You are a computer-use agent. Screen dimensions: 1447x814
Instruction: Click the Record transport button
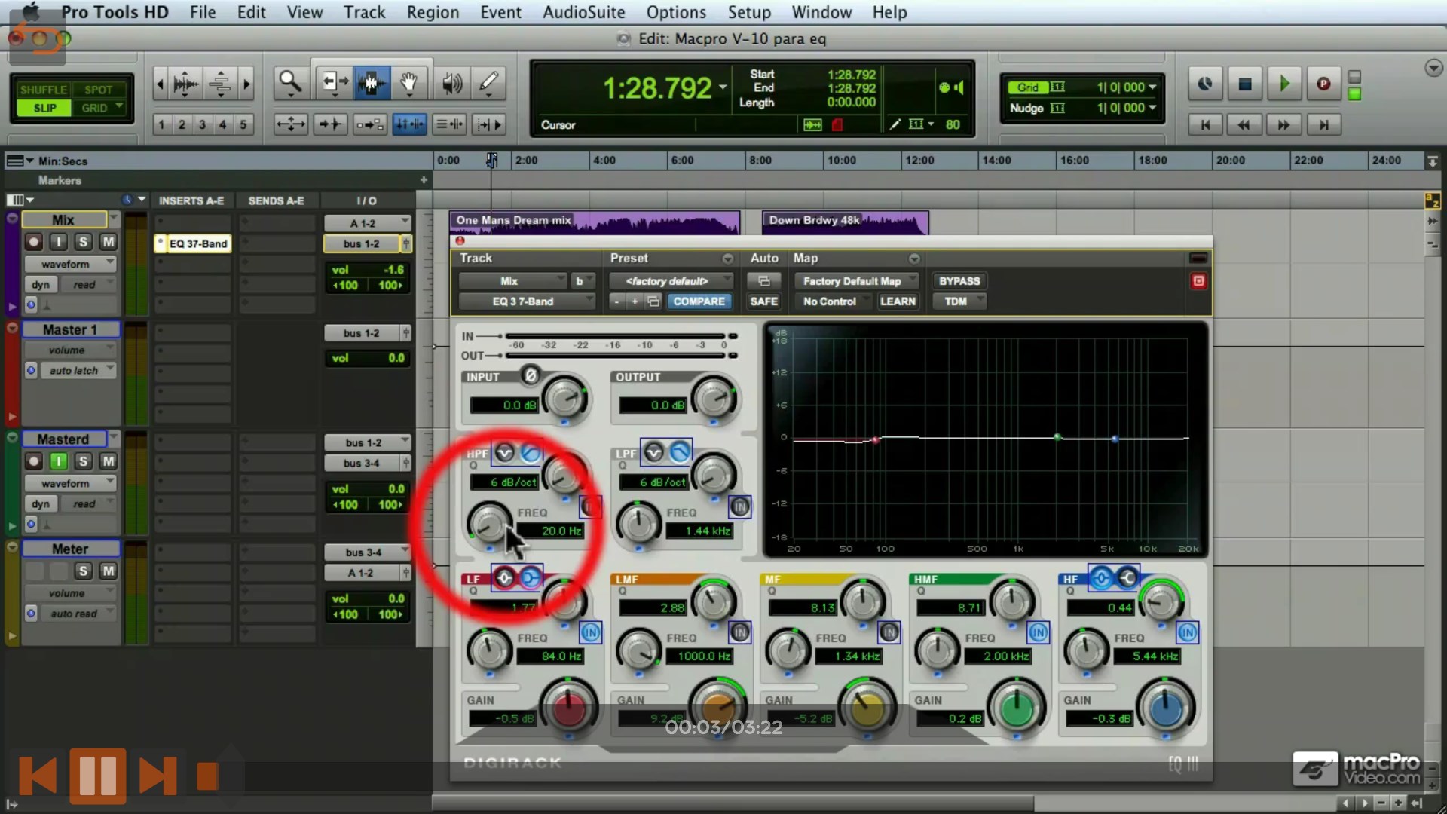pos(1323,84)
